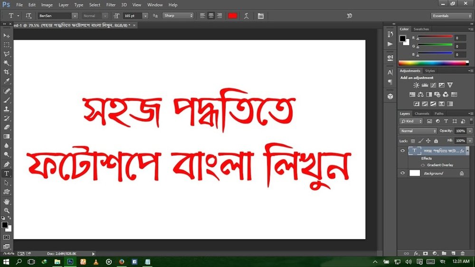475x267 pixels.
Task: Toggle left align text
Action: 202,16
